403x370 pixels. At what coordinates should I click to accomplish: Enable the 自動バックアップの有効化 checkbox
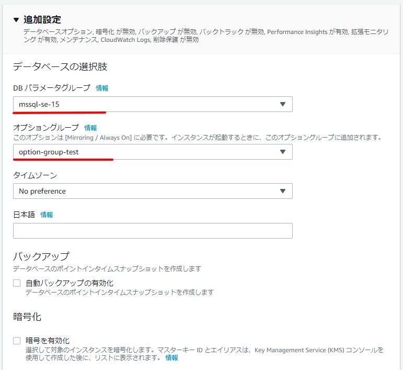[17, 283]
